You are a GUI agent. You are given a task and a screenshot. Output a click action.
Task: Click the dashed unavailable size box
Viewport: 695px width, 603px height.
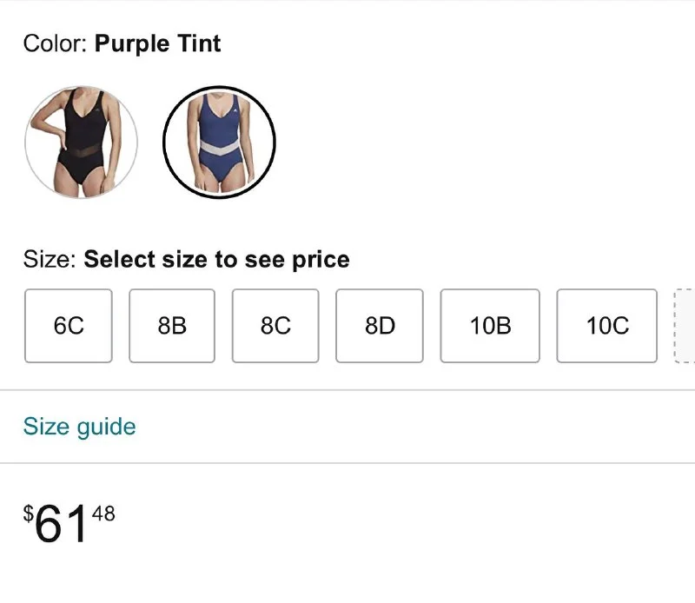[685, 326]
